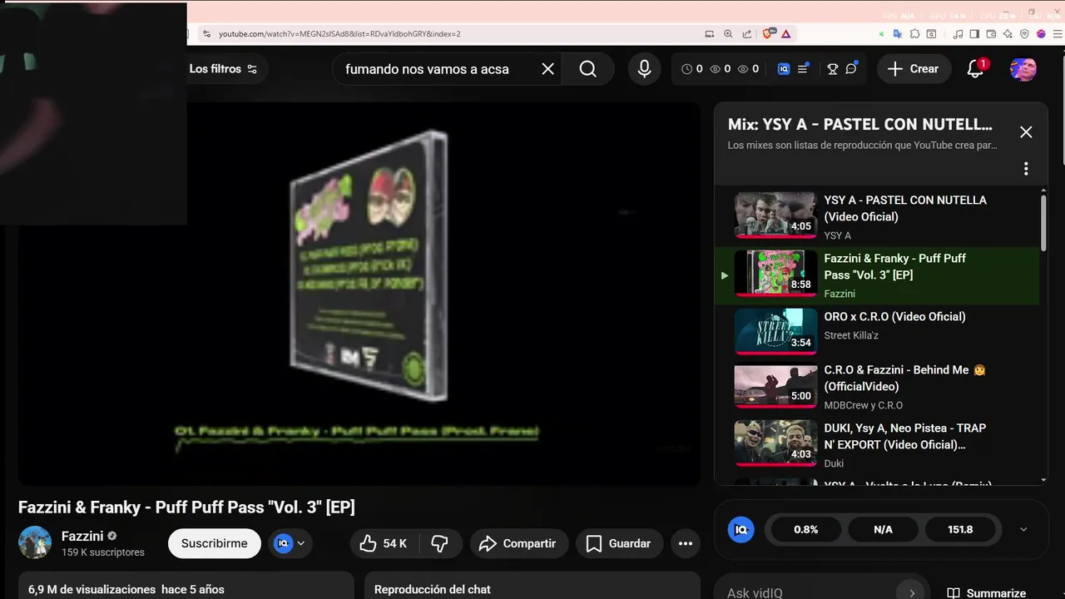This screenshot has height=599, width=1065.
Task: Toggle the browser sidebar panel
Action: (974, 34)
